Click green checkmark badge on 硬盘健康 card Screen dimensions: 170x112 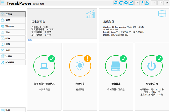[x=123, y=59]
